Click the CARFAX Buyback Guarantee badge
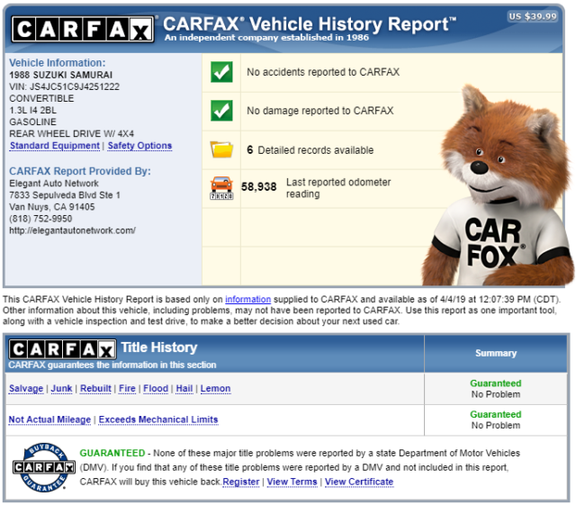 (42, 466)
